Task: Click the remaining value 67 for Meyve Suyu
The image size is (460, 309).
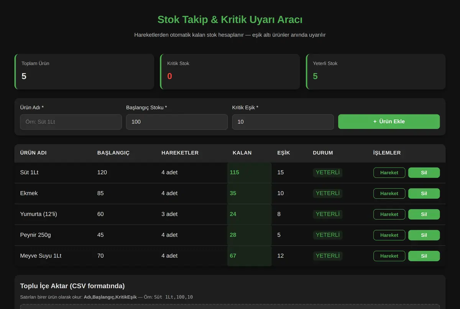Action: coord(233,256)
